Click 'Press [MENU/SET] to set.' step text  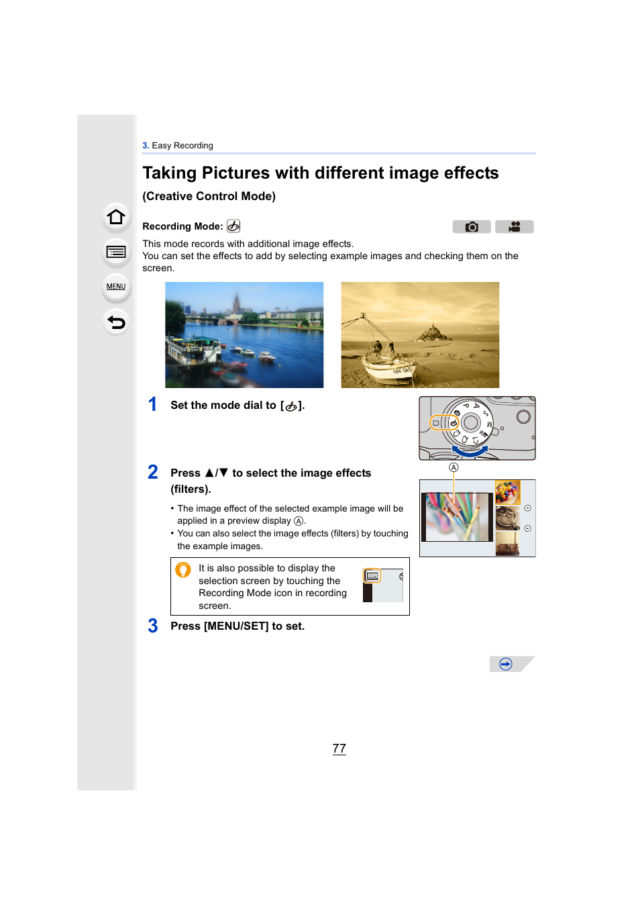[x=237, y=626]
